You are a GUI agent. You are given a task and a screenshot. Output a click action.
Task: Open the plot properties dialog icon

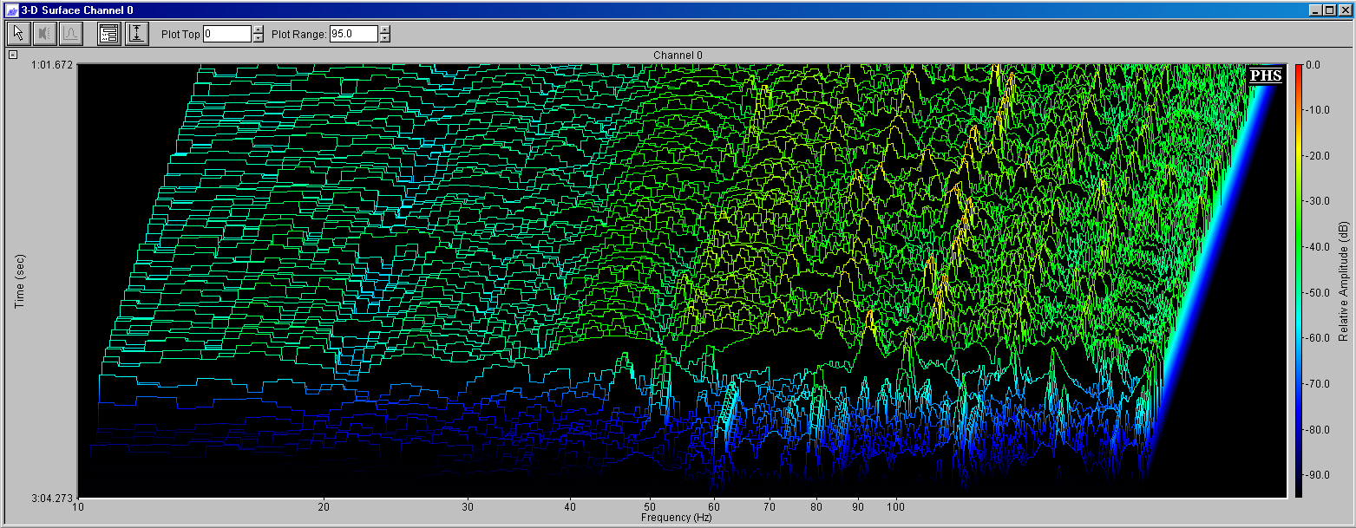(109, 34)
